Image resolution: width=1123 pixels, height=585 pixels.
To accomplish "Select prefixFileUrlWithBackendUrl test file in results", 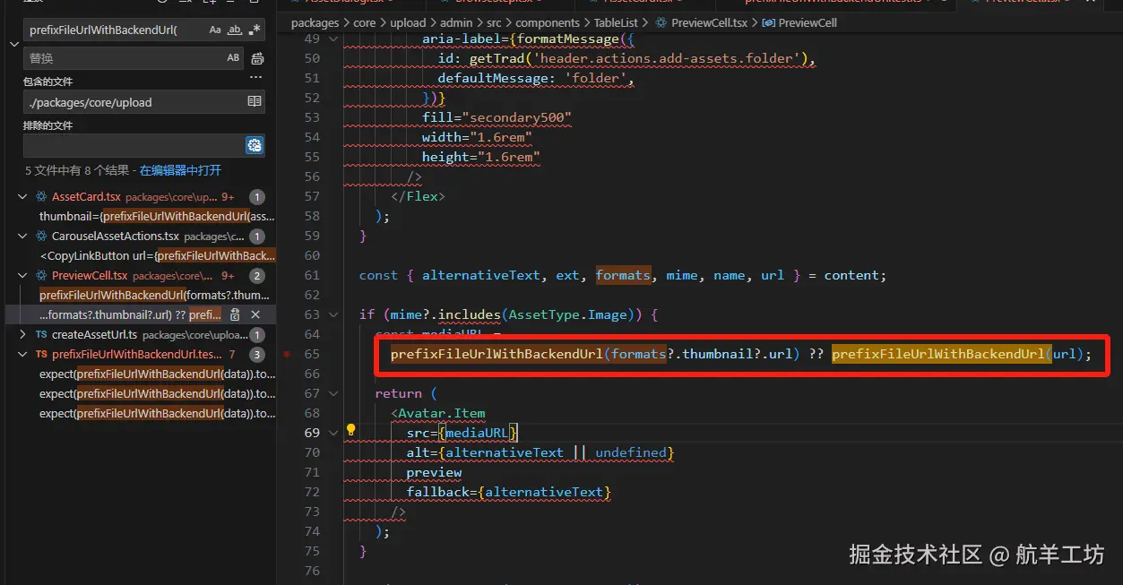I will tap(137, 355).
